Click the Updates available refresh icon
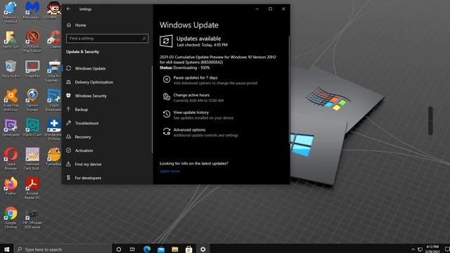 click(x=166, y=41)
